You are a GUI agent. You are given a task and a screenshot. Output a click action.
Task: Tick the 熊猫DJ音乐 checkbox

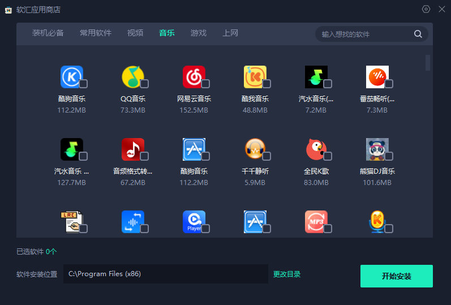389,156
